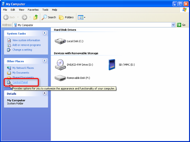Viewport: 190px width, 142px height.
Task: Select the Removable Disk (F:) icon
Action: [x=60, y=78]
